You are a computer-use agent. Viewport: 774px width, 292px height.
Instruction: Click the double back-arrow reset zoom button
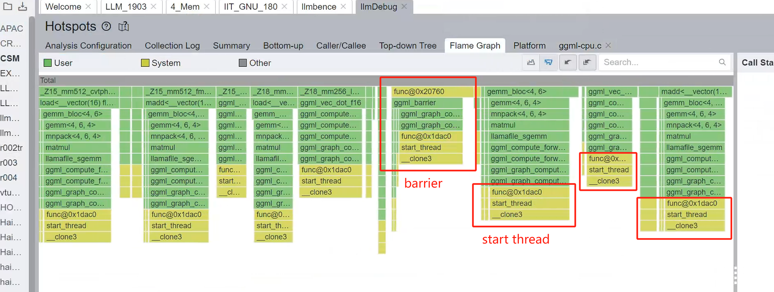(587, 62)
